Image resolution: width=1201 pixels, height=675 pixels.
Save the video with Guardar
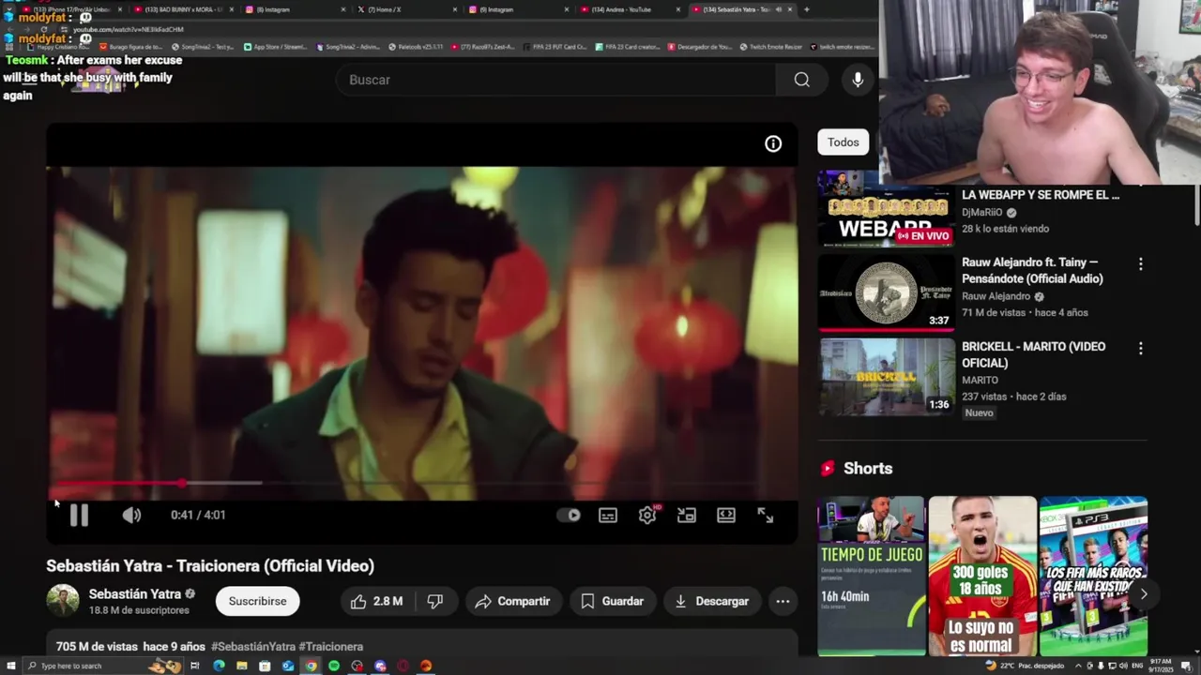pos(612,601)
